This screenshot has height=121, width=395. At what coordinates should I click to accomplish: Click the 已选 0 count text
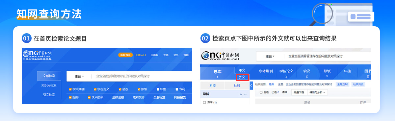pyautogui.click(x=276, y=92)
